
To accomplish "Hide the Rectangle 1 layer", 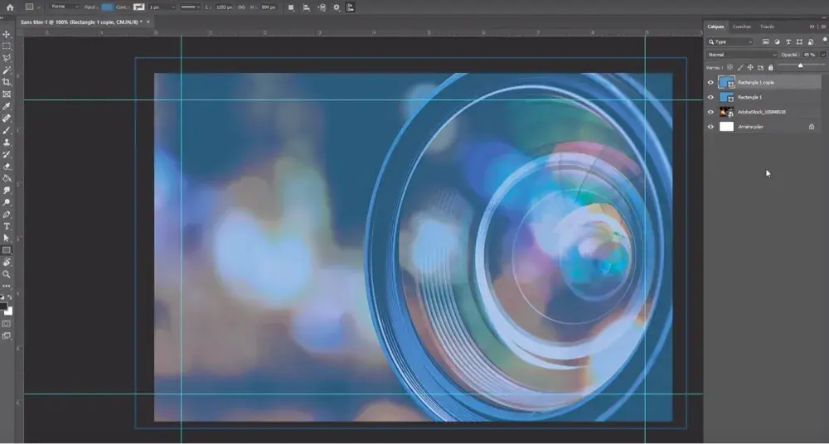I will 710,97.
